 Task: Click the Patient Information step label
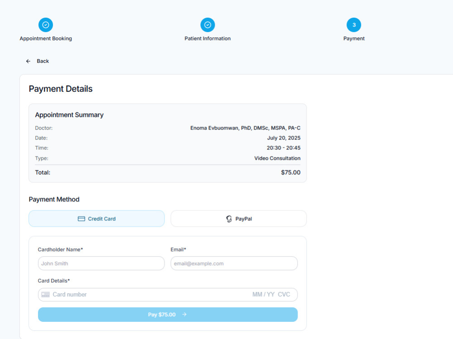(x=207, y=38)
